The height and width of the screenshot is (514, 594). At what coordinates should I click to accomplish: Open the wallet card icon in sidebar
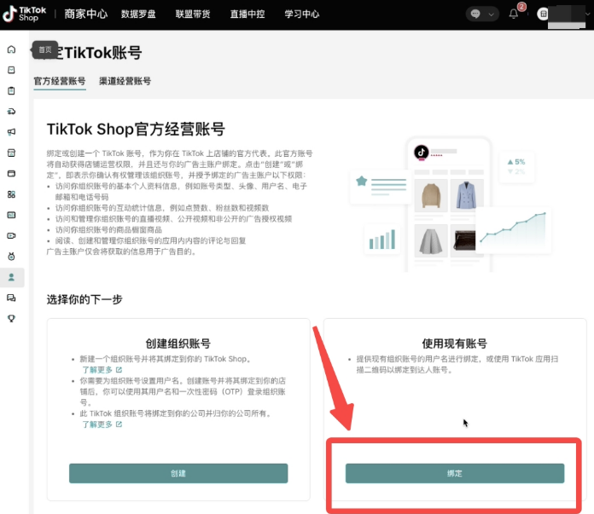click(x=11, y=173)
